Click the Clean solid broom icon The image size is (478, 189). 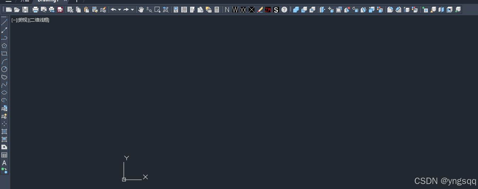433,10
